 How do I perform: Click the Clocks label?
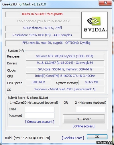(x=11, y=70)
